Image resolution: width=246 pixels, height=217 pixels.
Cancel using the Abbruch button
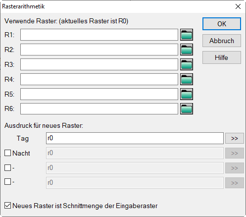point(222,41)
